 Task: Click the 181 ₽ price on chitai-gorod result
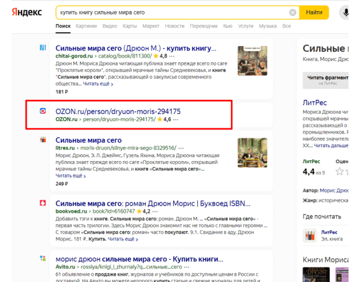tap(61, 92)
